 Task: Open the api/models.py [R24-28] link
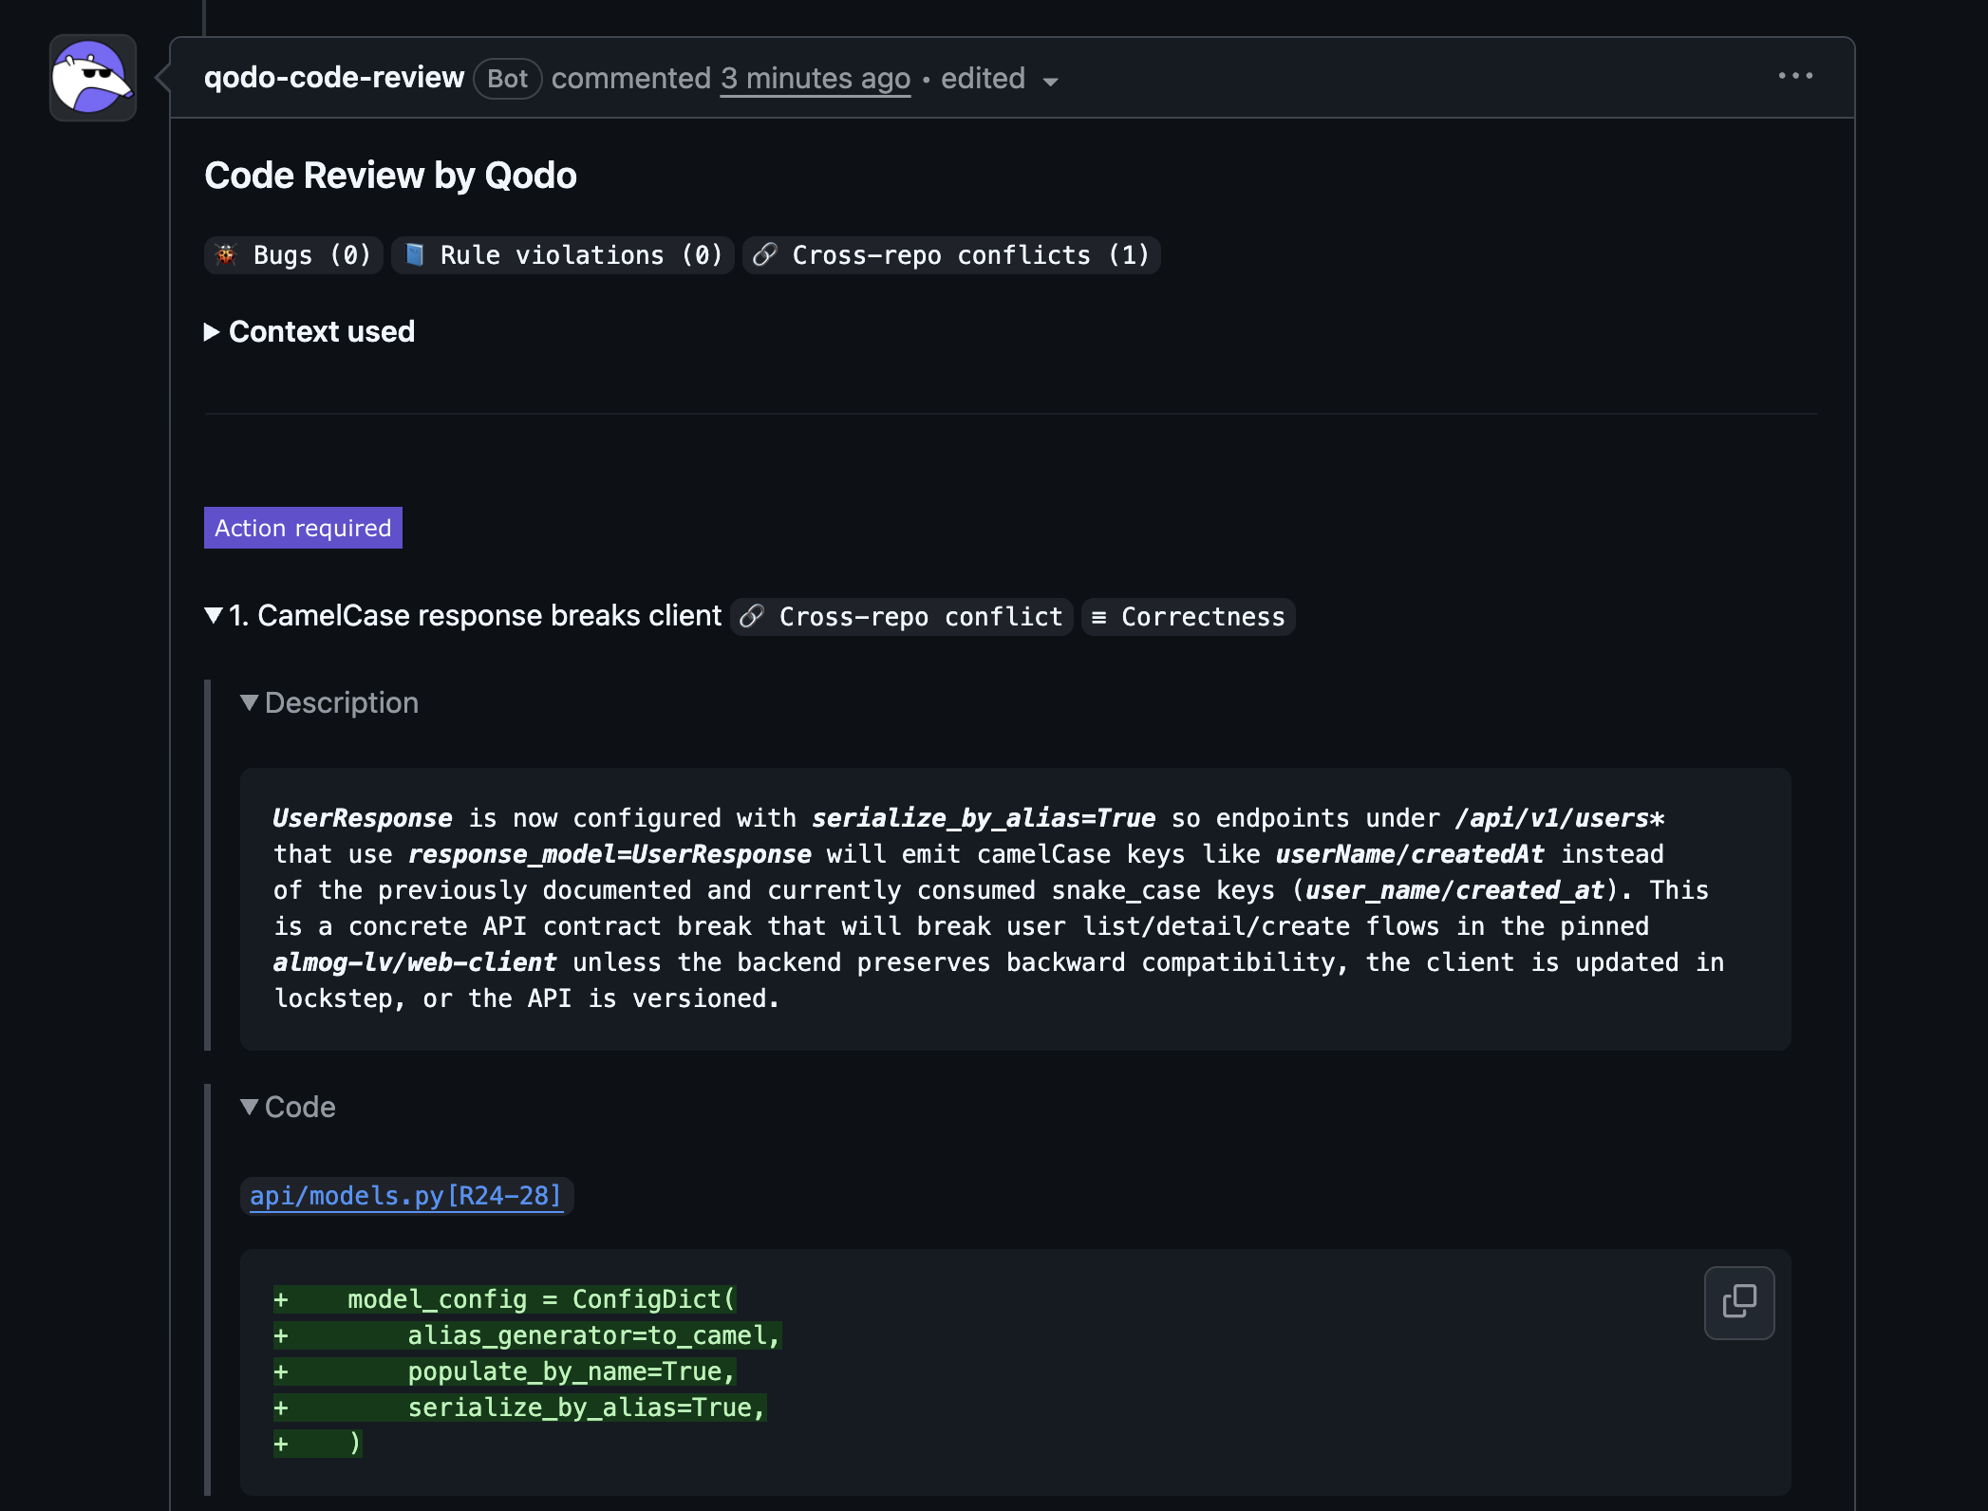[405, 1196]
